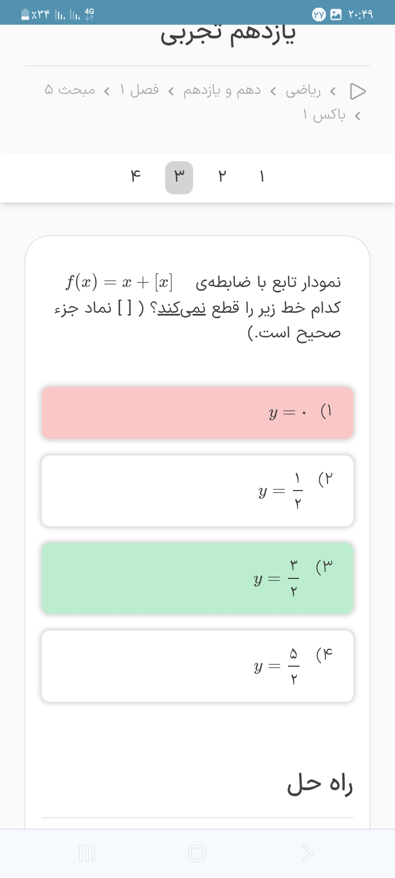Select answer option ۴ (y = ۵/۲)

[x=198, y=666]
